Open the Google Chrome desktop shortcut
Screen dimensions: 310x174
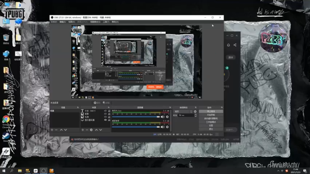pos(6,122)
